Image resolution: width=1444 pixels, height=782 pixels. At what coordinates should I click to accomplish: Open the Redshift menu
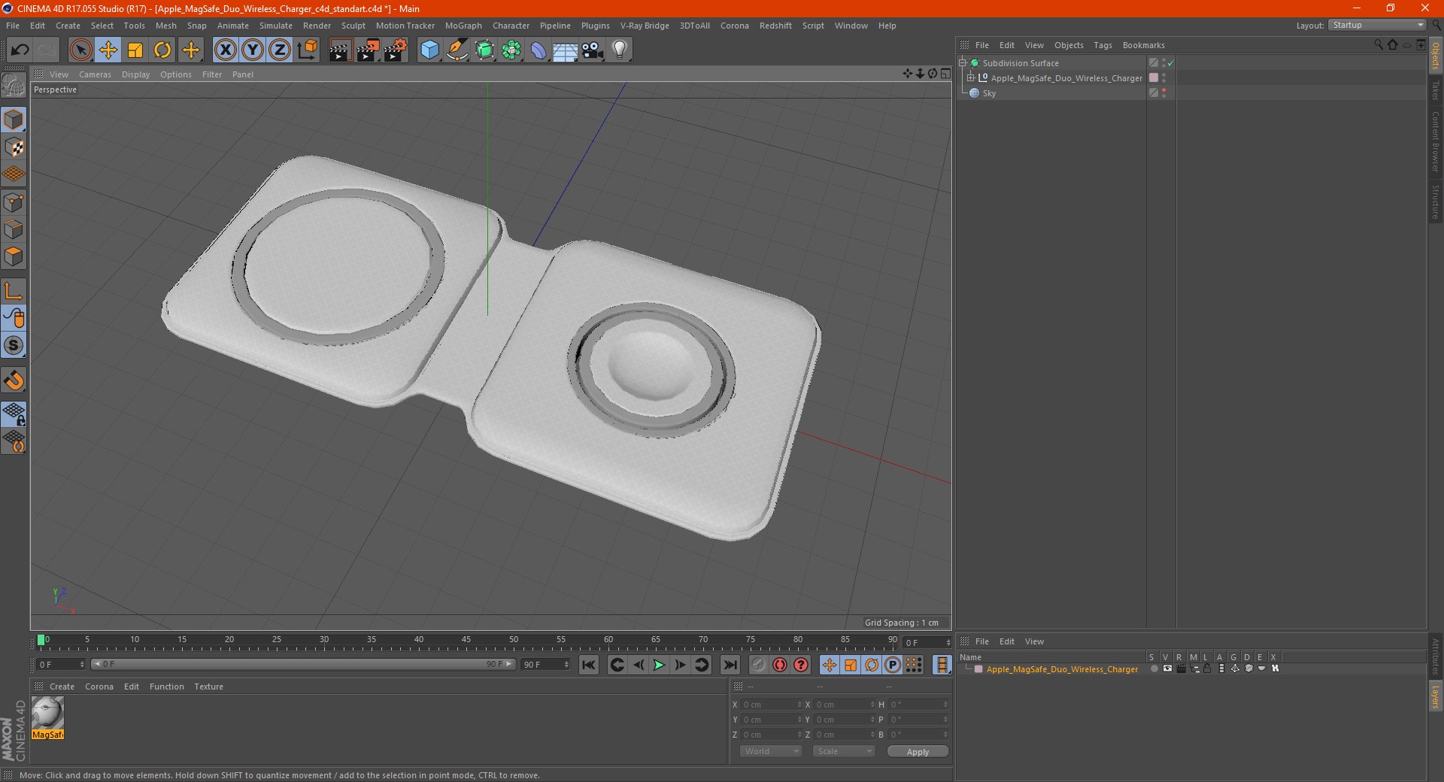tap(775, 26)
